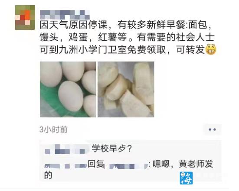Click the word 回复 in the comment

point(96,164)
